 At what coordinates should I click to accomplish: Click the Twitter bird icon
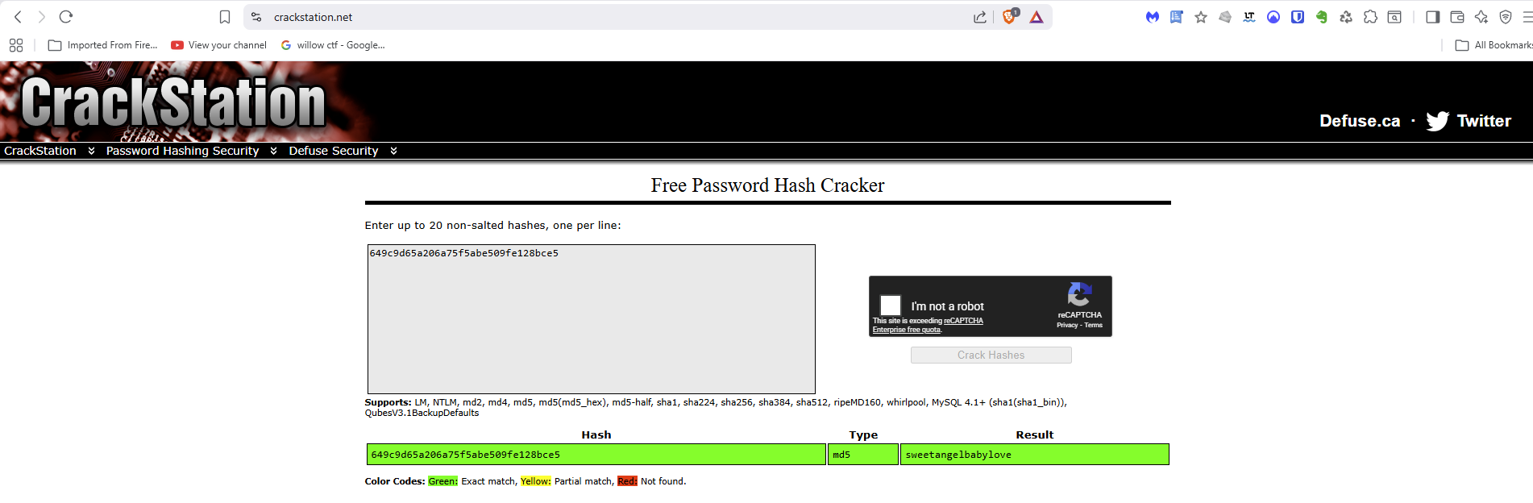[x=1438, y=121]
